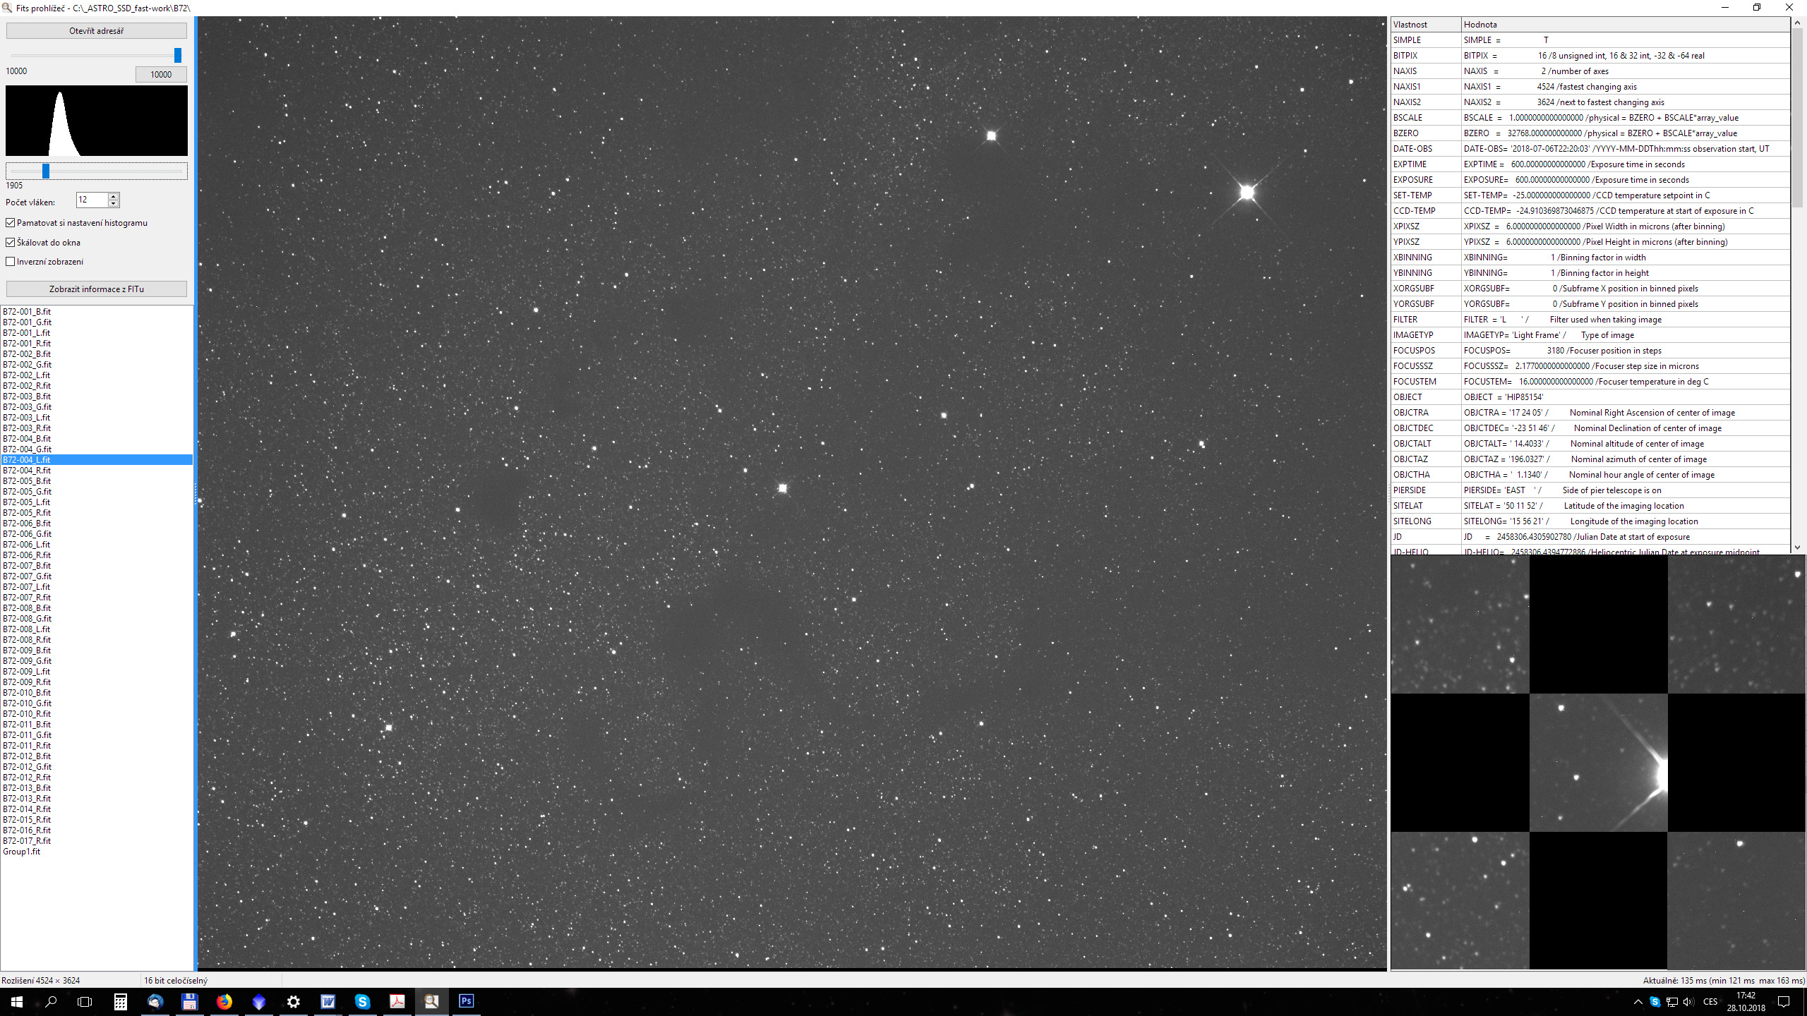Click the 'Vlastnost' column header
Screen dimensions: 1807x1016
tap(1424, 25)
